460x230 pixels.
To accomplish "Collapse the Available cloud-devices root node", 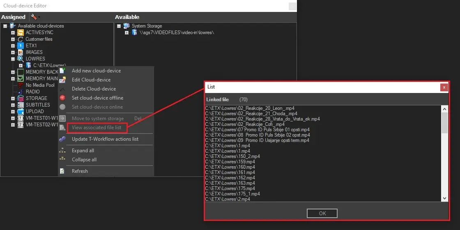I will (5, 26).
